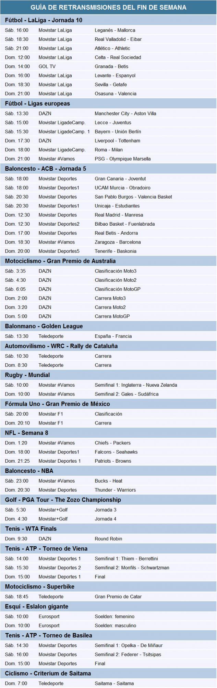
Task: Click the España - Francia handball match
Action: 113,336
